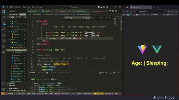Close the find widget

tap(110, 18)
